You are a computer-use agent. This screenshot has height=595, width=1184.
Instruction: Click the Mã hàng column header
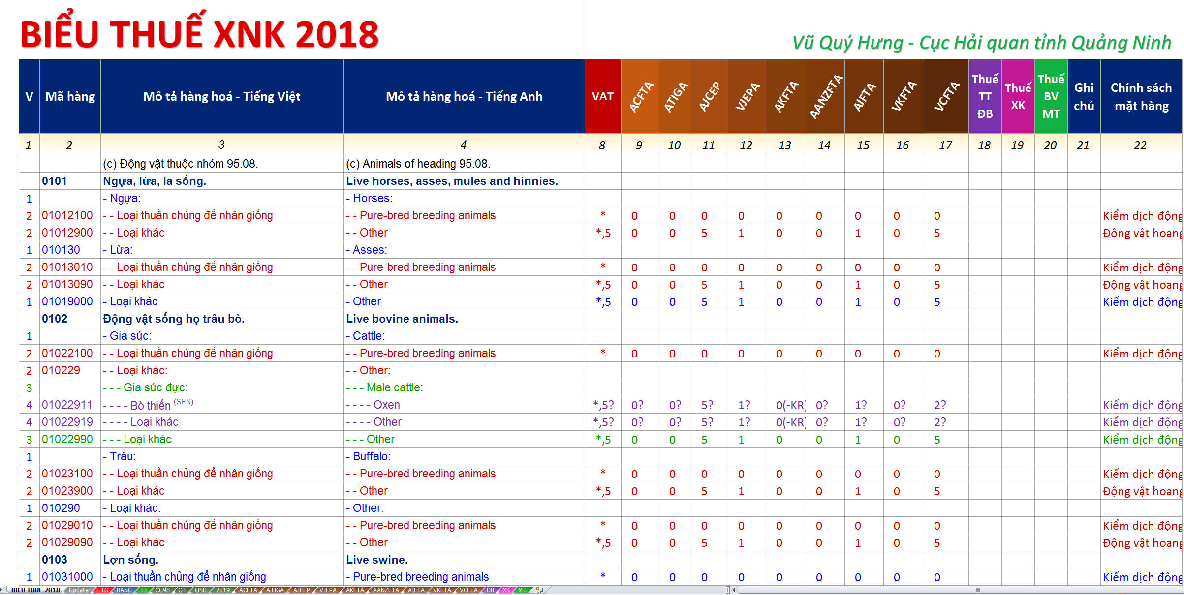[70, 96]
